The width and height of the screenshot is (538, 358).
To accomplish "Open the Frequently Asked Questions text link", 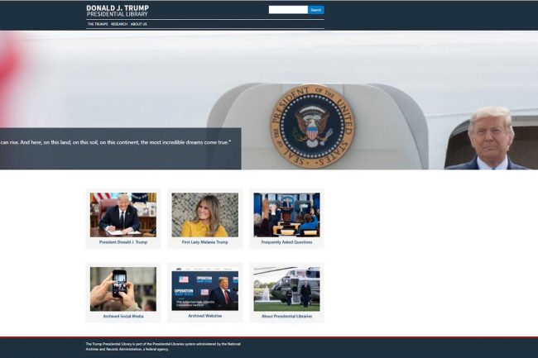I will (x=286, y=242).
